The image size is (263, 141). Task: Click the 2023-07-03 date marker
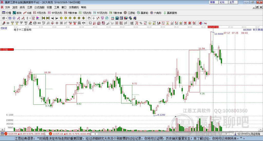[213, 27]
